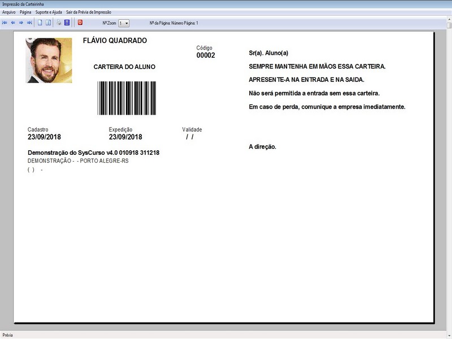Viewport: 452px width, 339px height.
Task: Select the single page view icon
Action: (40, 23)
